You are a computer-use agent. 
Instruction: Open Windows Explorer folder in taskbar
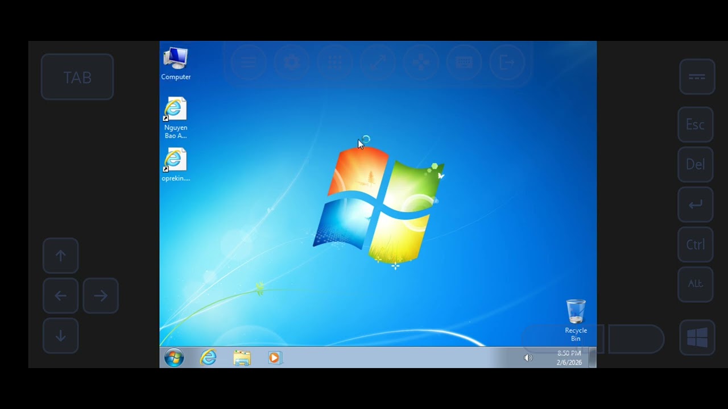(x=242, y=358)
